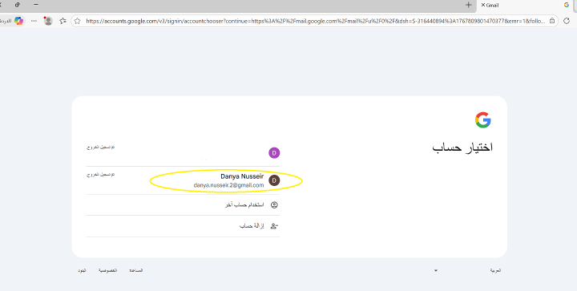
Task: Select استخدام حساب آخر (use another account)
Action: point(183,205)
